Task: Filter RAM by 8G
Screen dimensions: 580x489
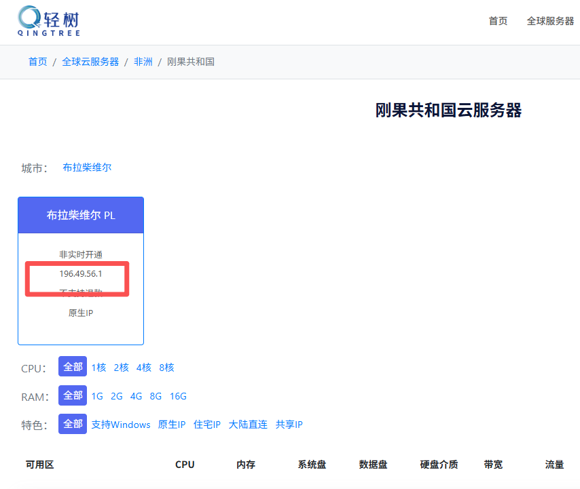Action: (x=156, y=396)
